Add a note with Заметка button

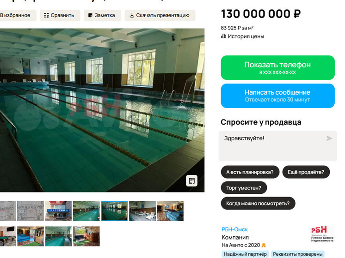click(x=102, y=15)
